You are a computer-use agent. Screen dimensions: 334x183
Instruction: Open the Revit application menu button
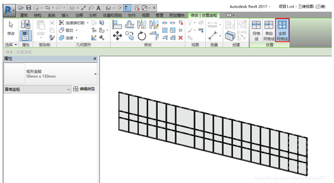tap(9, 11)
